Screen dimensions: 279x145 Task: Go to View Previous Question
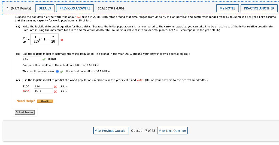[111, 131]
